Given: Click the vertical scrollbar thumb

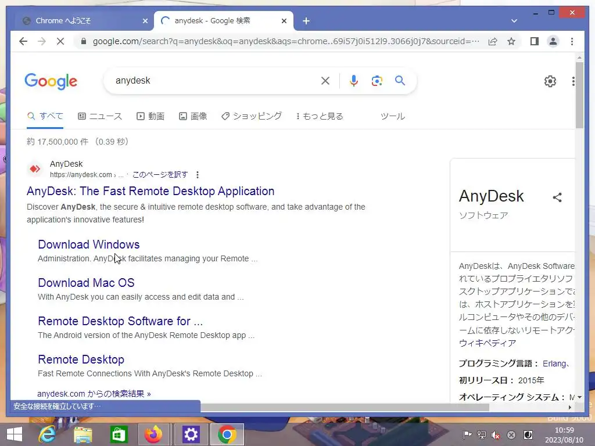Looking at the screenshot, I should pyautogui.click(x=579, y=95).
